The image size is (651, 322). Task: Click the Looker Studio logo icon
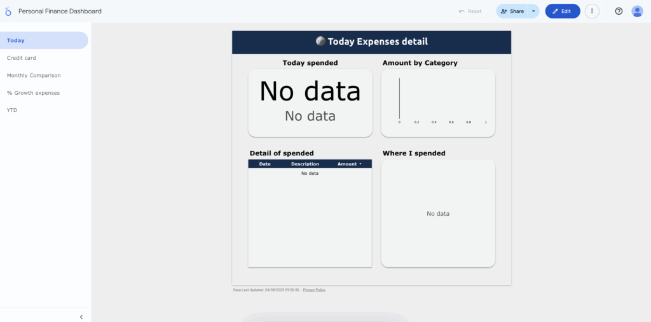pyautogui.click(x=8, y=11)
